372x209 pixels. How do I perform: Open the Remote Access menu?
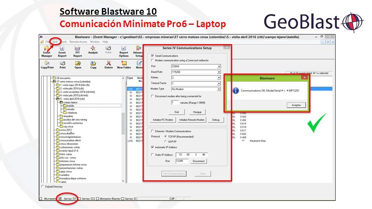pos(78,42)
